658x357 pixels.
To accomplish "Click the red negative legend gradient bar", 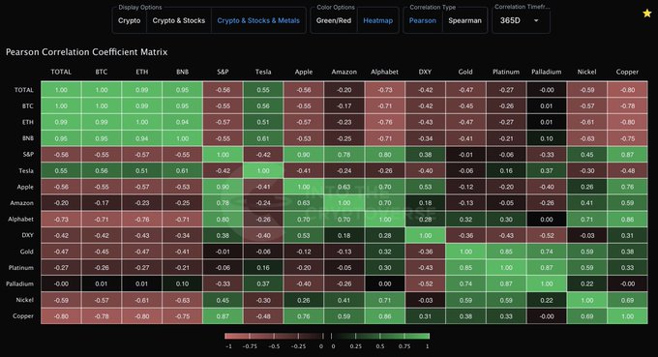I will [x=274, y=336].
